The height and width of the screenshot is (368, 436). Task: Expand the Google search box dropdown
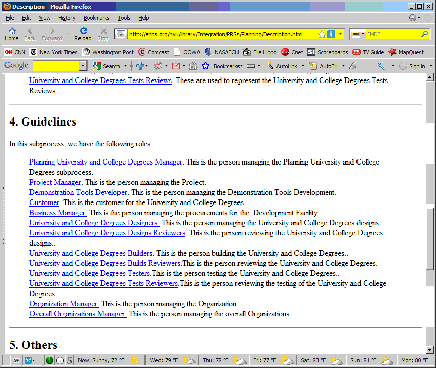pos(83,66)
